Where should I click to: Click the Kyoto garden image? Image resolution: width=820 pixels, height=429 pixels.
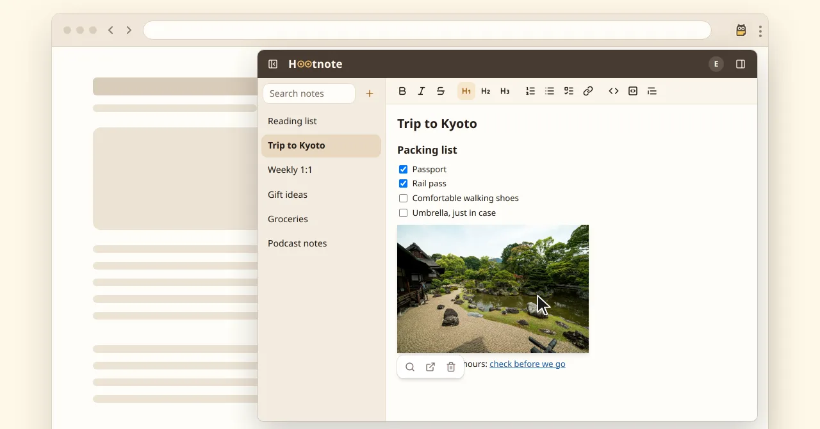click(493, 289)
